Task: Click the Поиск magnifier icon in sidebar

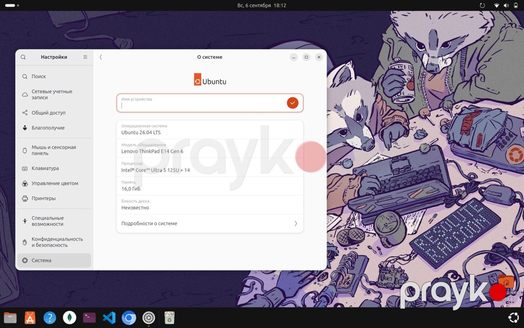Action: (x=25, y=76)
